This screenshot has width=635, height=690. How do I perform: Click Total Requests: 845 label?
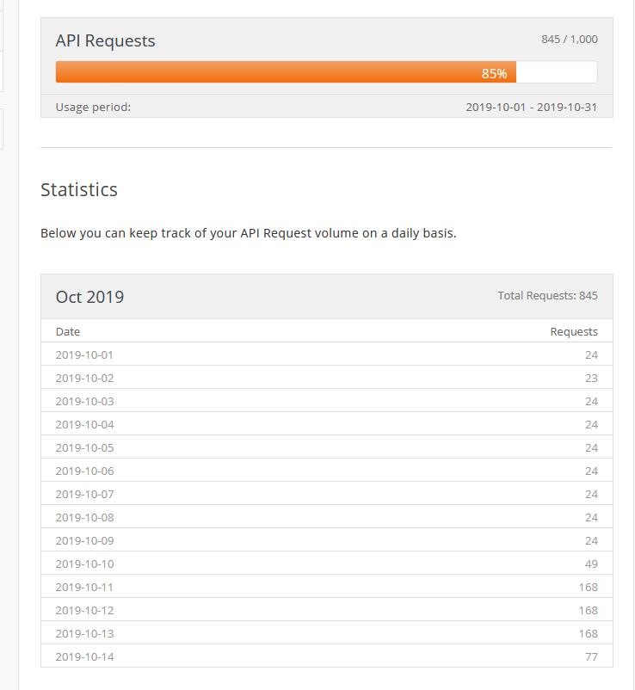point(547,296)
